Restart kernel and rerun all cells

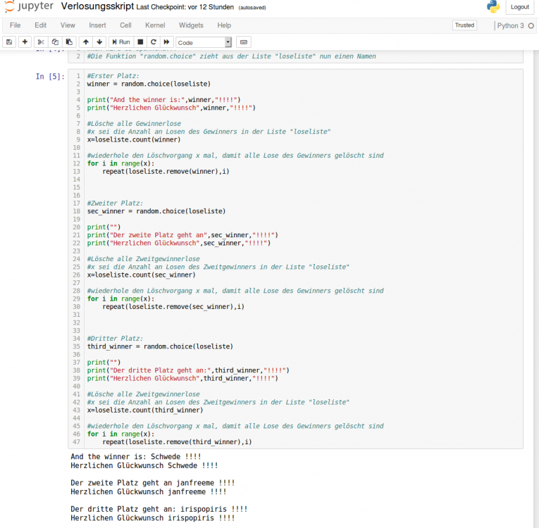click(167, 42)
